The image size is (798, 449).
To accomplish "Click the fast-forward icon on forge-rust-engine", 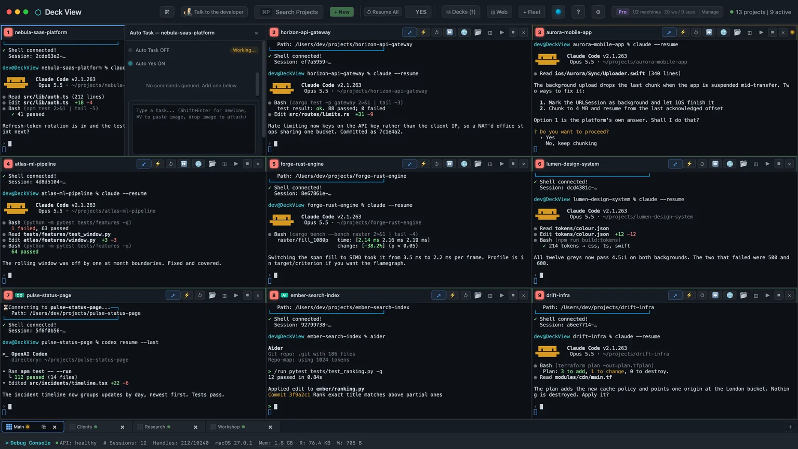I will (x=449, y=164).
